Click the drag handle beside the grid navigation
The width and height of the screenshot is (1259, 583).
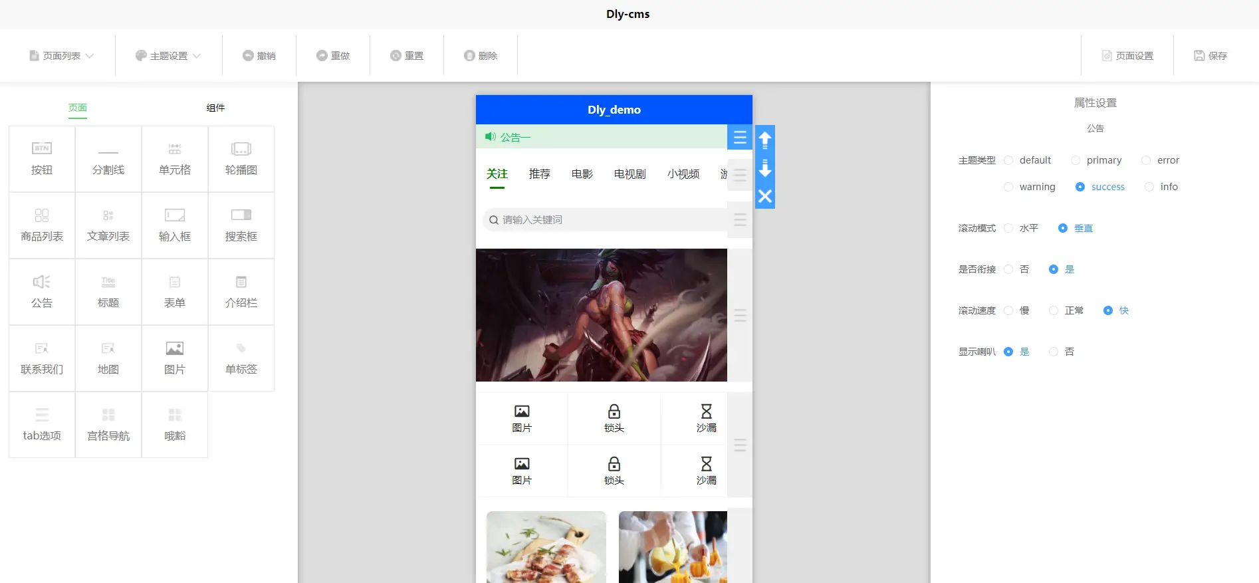tap(740, 445)
